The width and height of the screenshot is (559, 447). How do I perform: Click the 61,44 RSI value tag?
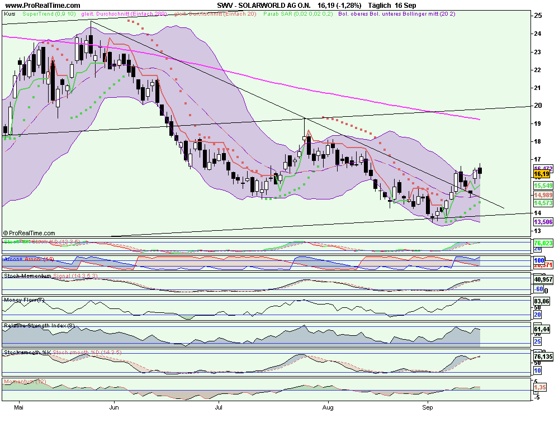[542, 329]
